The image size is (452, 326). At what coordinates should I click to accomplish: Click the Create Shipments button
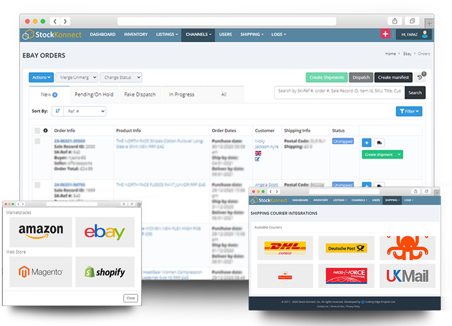click(x=327, y=77)
